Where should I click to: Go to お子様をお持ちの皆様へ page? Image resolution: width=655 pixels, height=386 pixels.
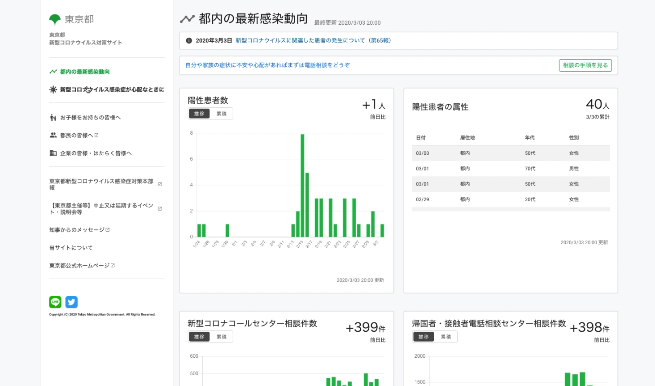pyautogui.click(x=90, y=118)
